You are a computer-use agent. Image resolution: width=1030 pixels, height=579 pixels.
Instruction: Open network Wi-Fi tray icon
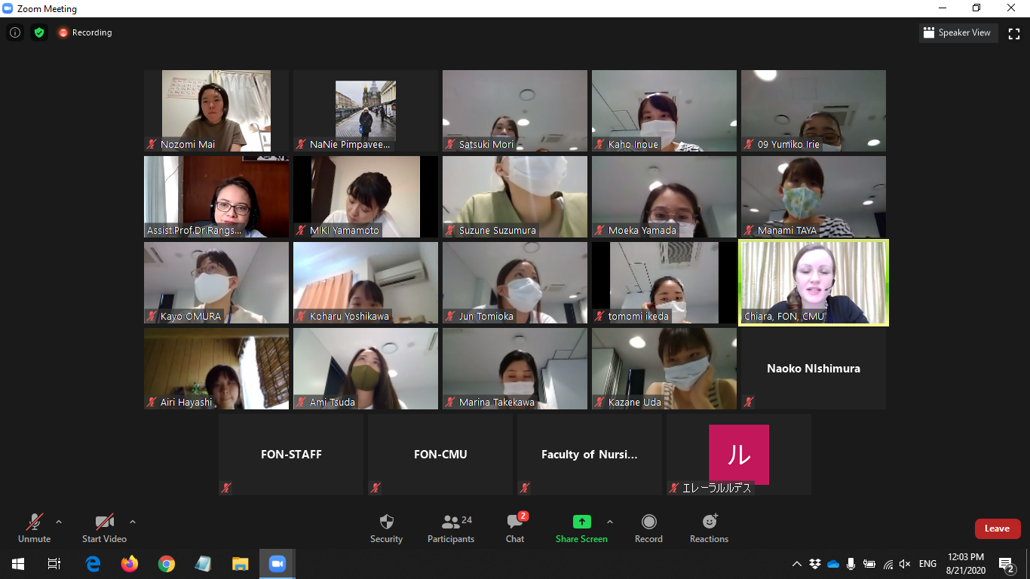(887, 564)
